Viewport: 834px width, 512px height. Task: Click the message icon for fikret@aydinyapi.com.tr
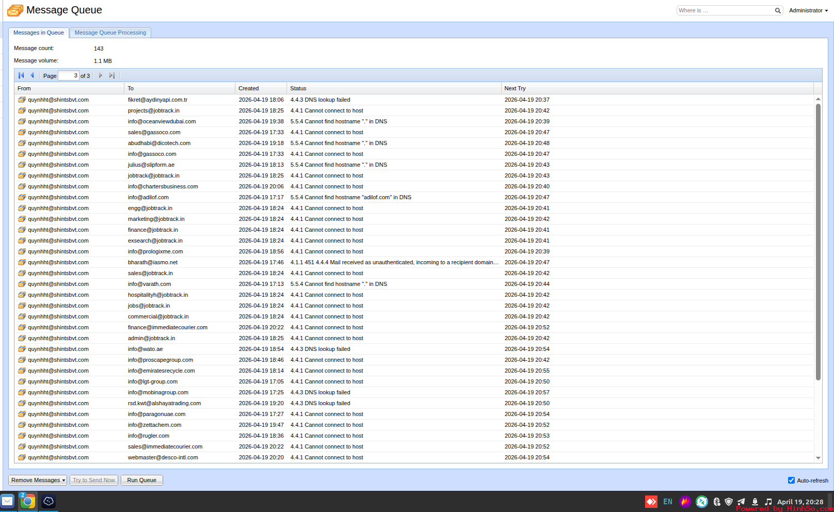coord(22,100)
